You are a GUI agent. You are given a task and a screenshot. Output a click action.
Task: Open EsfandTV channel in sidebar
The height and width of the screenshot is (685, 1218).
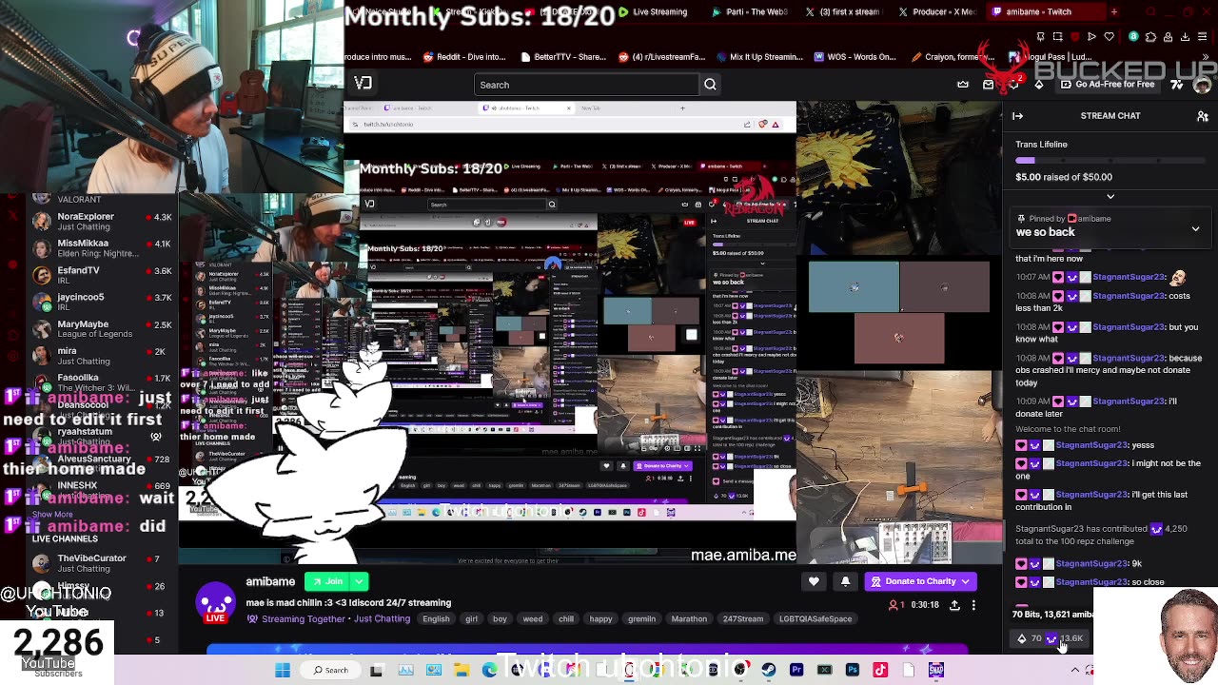pos(102,276)
